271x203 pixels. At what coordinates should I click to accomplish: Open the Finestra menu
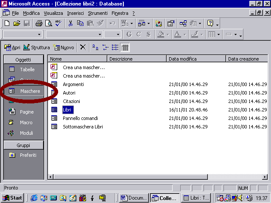pyautogui.click(x=120, y=13)
